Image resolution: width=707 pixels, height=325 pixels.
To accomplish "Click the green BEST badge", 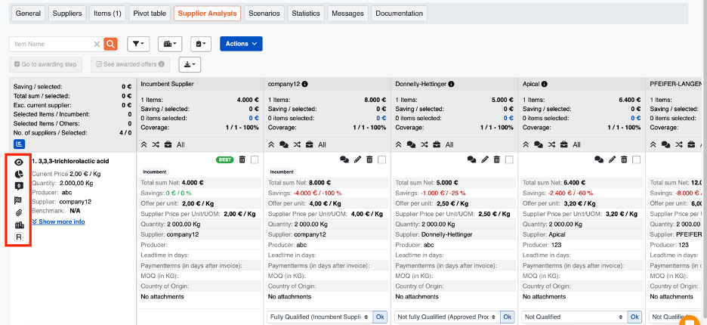I will [225, 159].
